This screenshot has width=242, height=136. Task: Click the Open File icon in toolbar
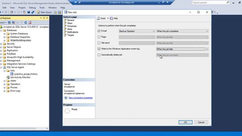click(25, 12)
